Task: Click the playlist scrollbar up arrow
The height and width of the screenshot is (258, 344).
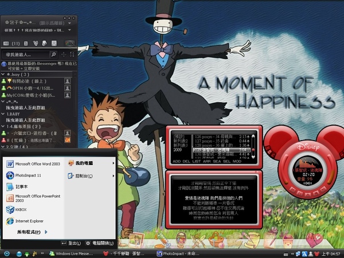Action: coord(253,136)
